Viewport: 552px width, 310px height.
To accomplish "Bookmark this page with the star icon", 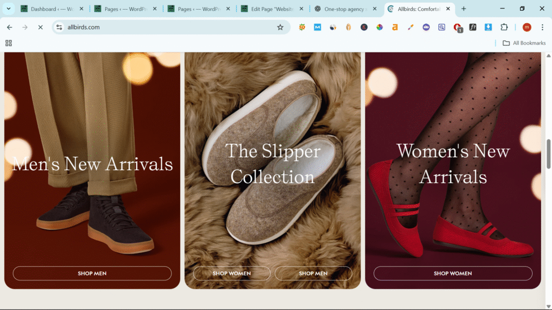I will pyautogui.click(x=280, y=27).
